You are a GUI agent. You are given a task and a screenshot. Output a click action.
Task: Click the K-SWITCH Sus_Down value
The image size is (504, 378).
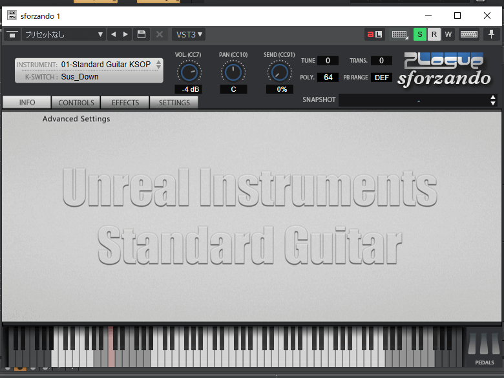click(x=79, y=77)
